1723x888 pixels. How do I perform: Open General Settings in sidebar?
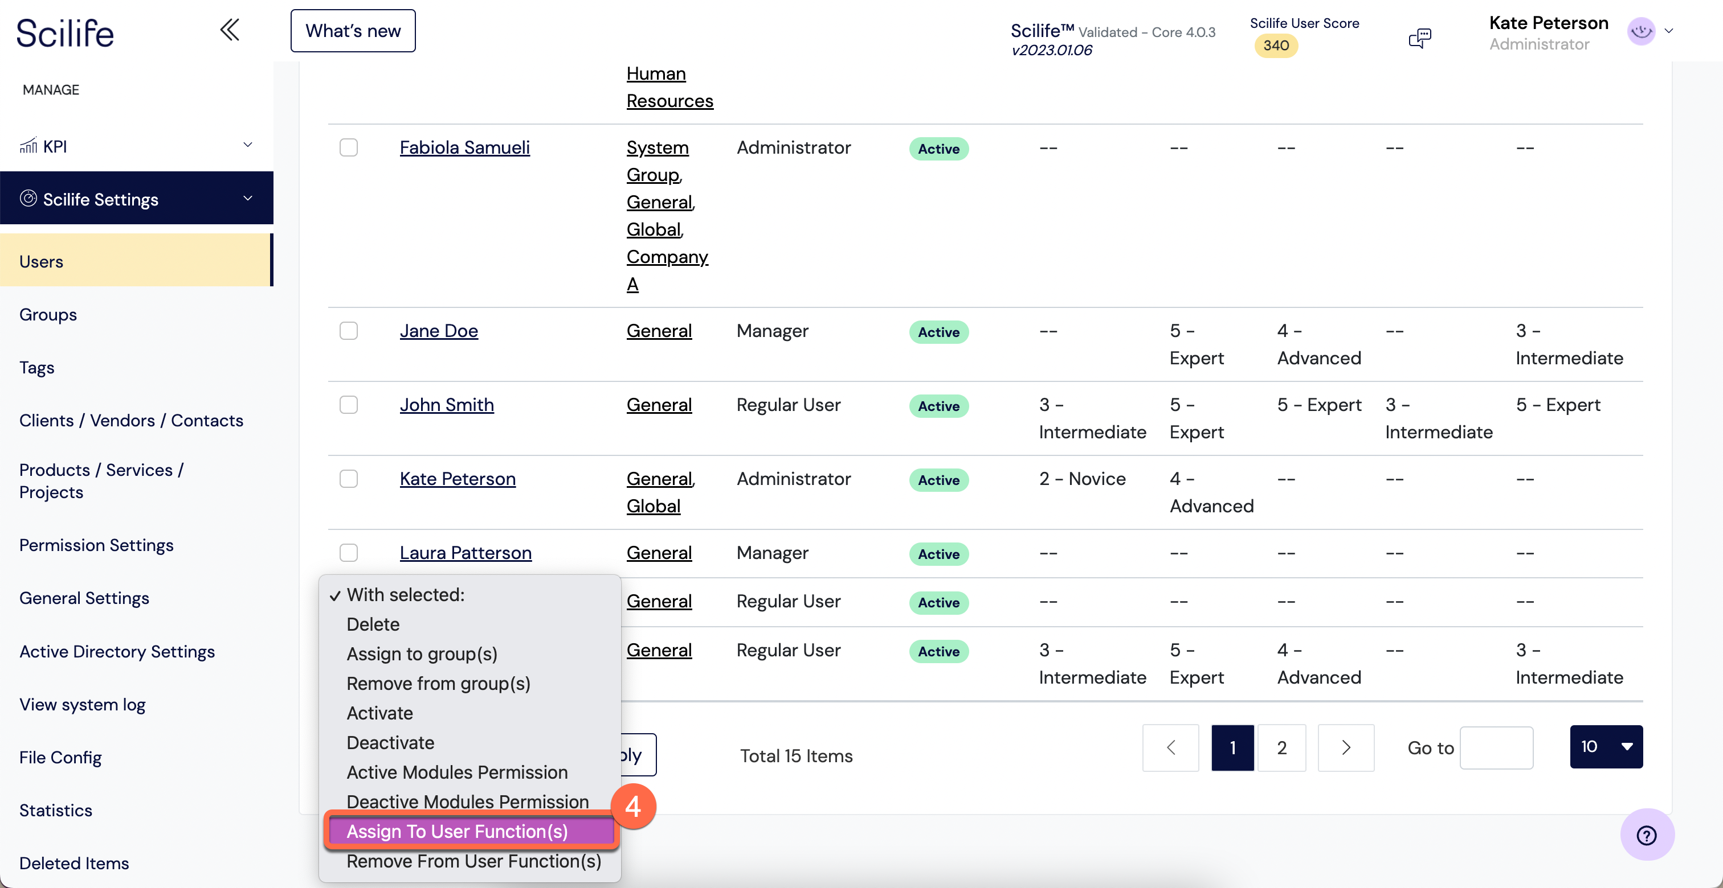point(84,598)
